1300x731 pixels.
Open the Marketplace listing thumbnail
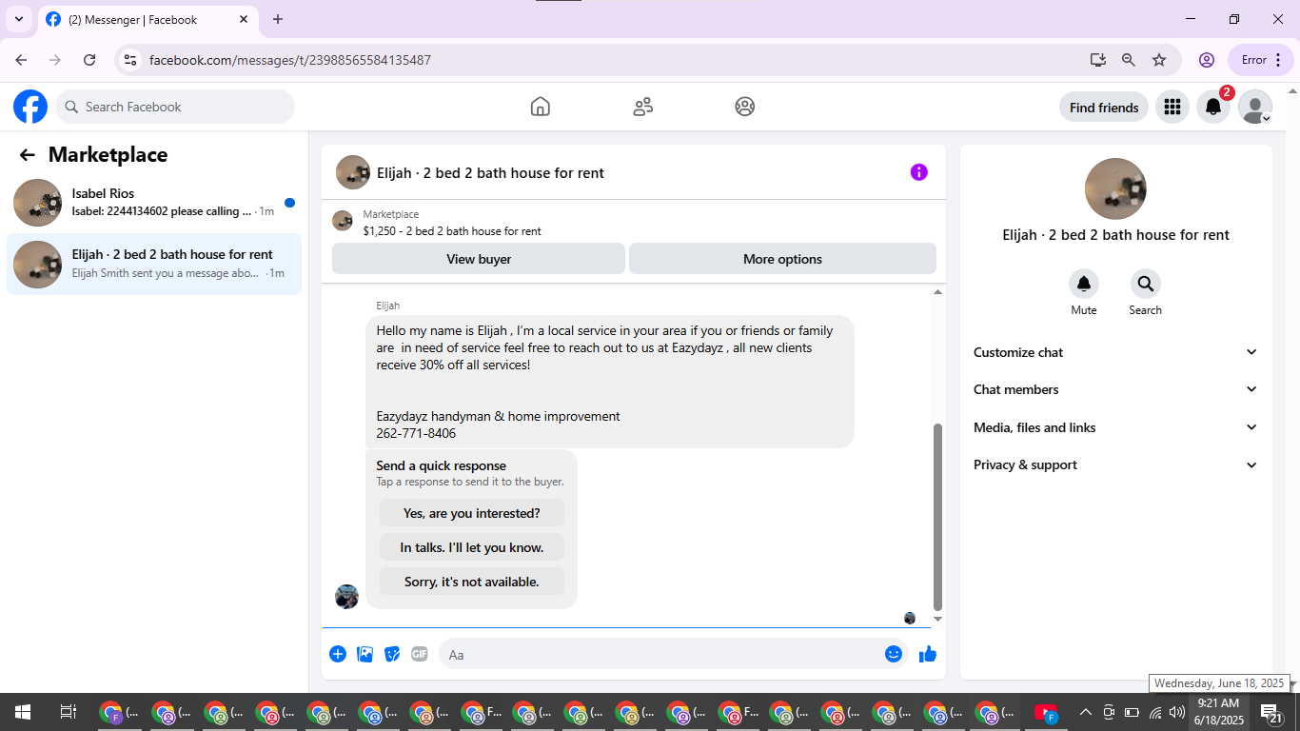[x=343, y=221]
